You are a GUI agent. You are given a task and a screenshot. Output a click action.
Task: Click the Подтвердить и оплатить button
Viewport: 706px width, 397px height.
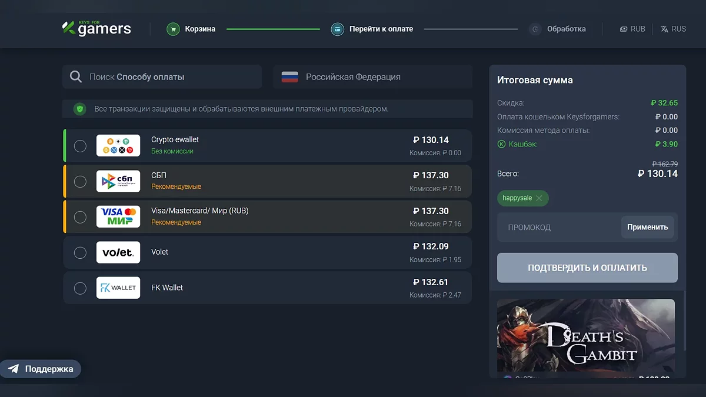(x=587, y=268)
